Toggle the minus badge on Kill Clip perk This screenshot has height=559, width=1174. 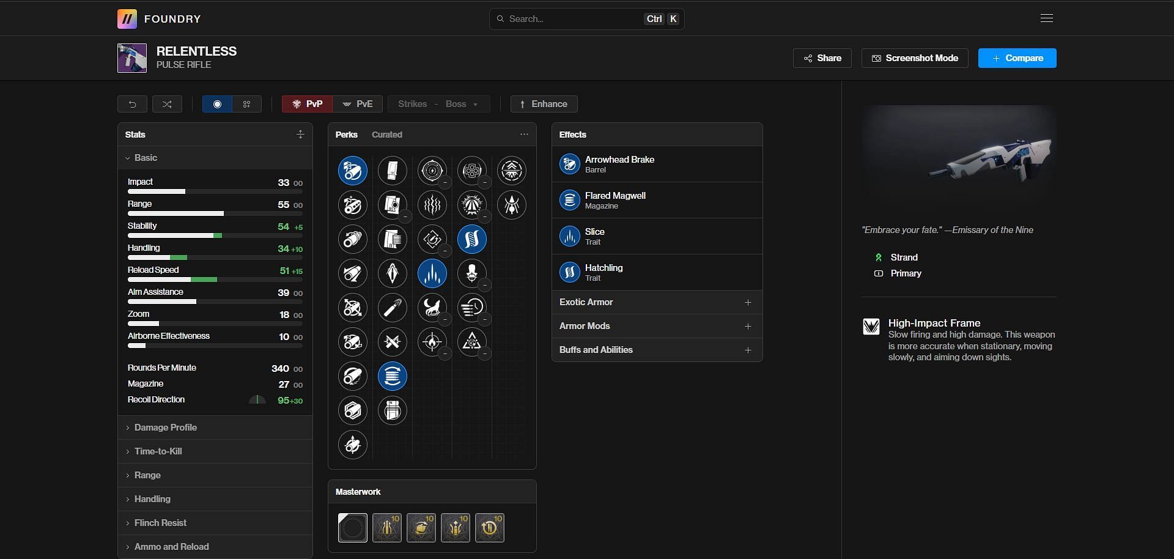point(484,182)
